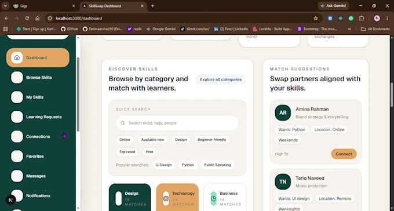Image resolution: width=394 pixels, height=211 pixels.
Task: Open the tab search dropdown arrow
Action: pos(5,6)
